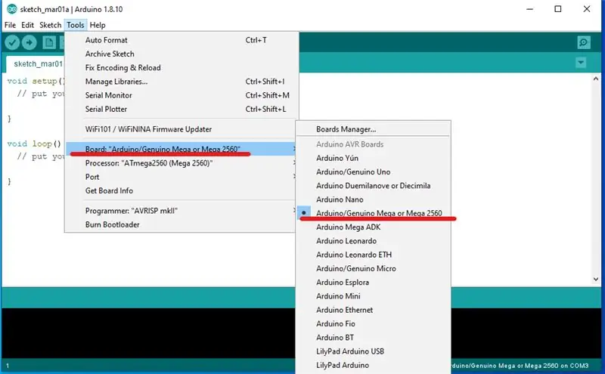This screenshot has height=374, width=605.
Task: Open Serial Monitor magnifier icon
Action: [x=584, y=42]
